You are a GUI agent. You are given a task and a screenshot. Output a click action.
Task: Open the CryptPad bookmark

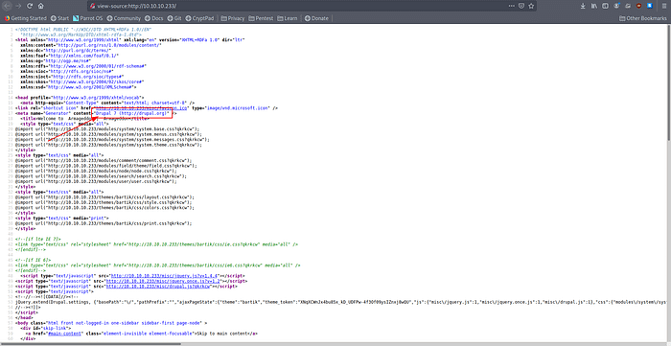tap(200, 18)
